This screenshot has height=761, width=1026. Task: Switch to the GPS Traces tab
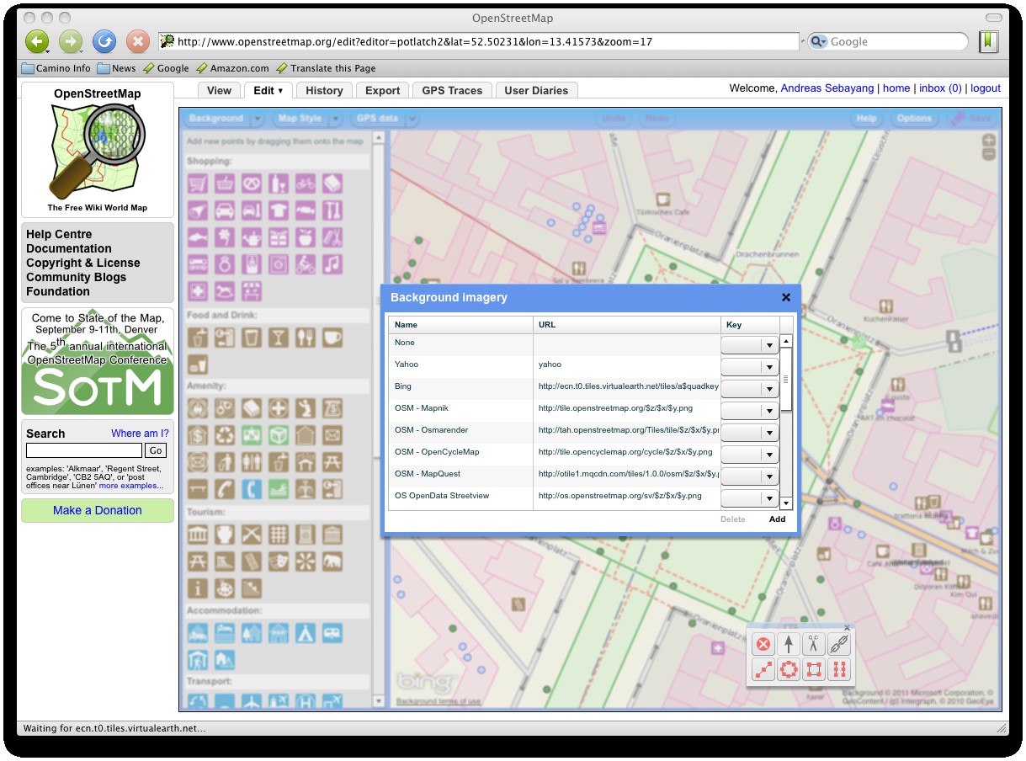tap(452, 91)
